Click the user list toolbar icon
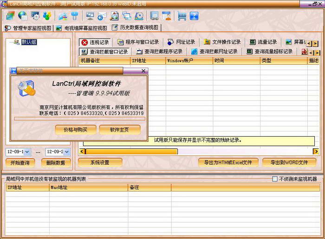The image size is (325, 239). coord(166,16)
